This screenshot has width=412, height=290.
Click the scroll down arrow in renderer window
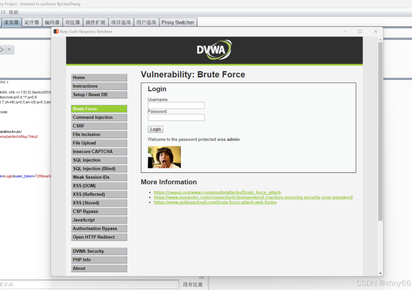pos(380,273)
